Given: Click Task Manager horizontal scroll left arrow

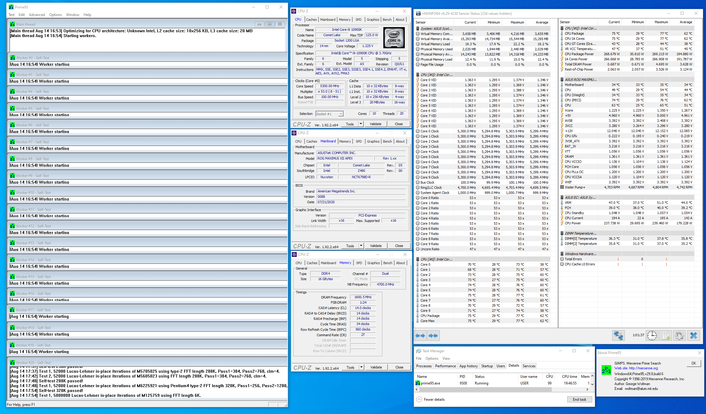Looking at the screenshot, I should coord(417,390).
